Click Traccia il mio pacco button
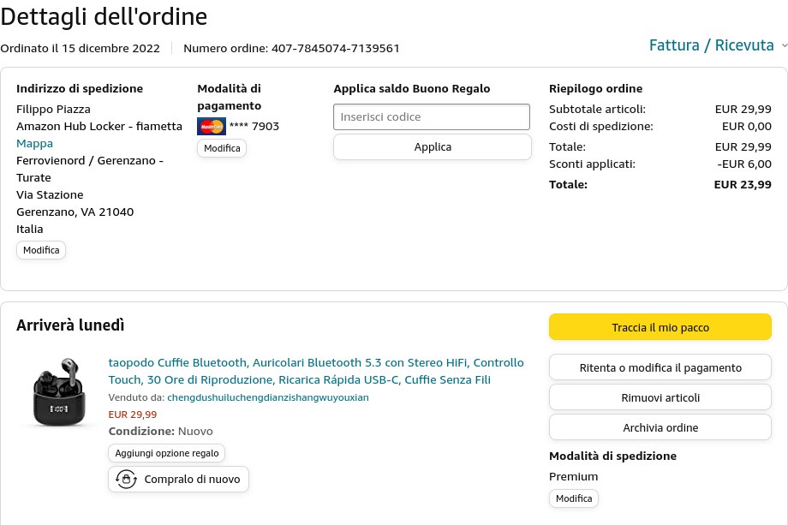The width and height of the screenshot is (788, 525). 660,327
